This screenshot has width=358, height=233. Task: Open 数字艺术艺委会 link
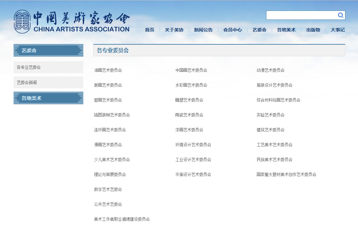(108, 189)
